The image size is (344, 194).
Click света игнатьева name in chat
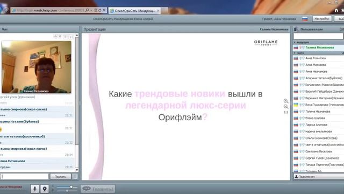23,136
